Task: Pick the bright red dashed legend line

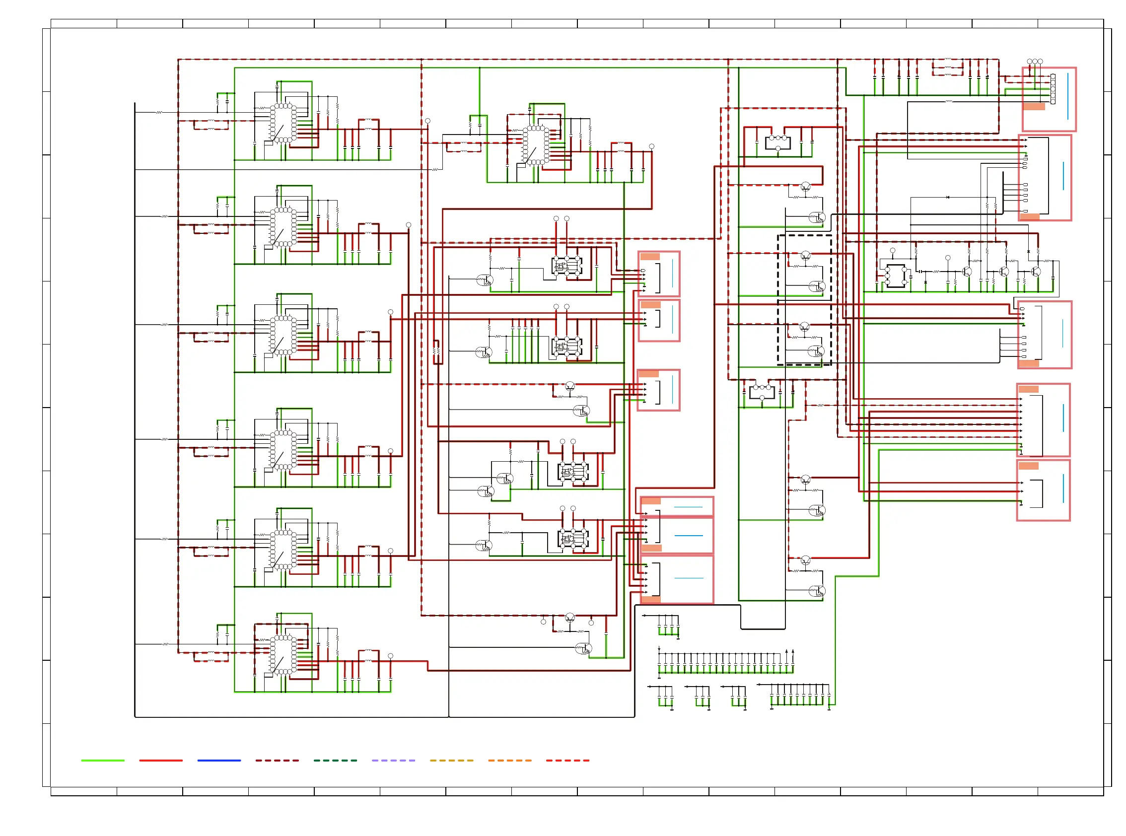Action: [x=568, y=761]
